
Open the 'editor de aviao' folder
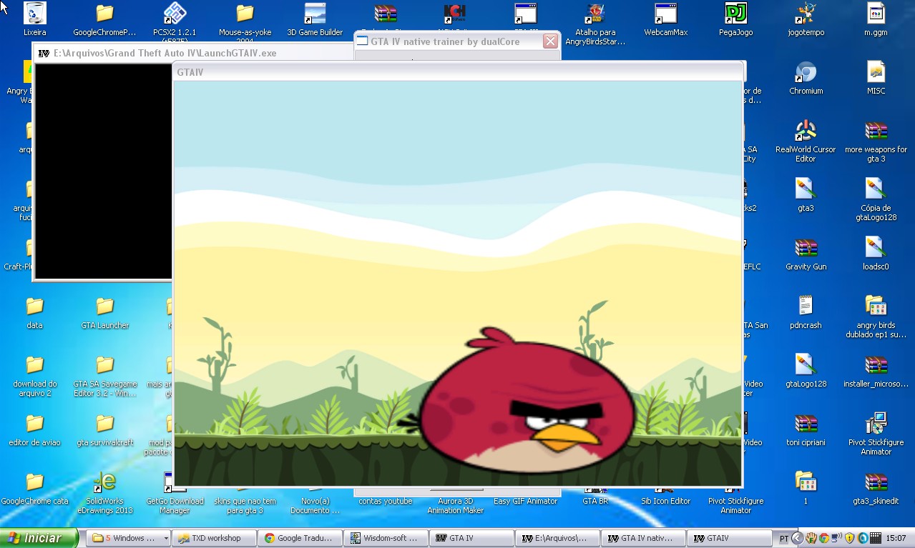[x=34, y=424]
